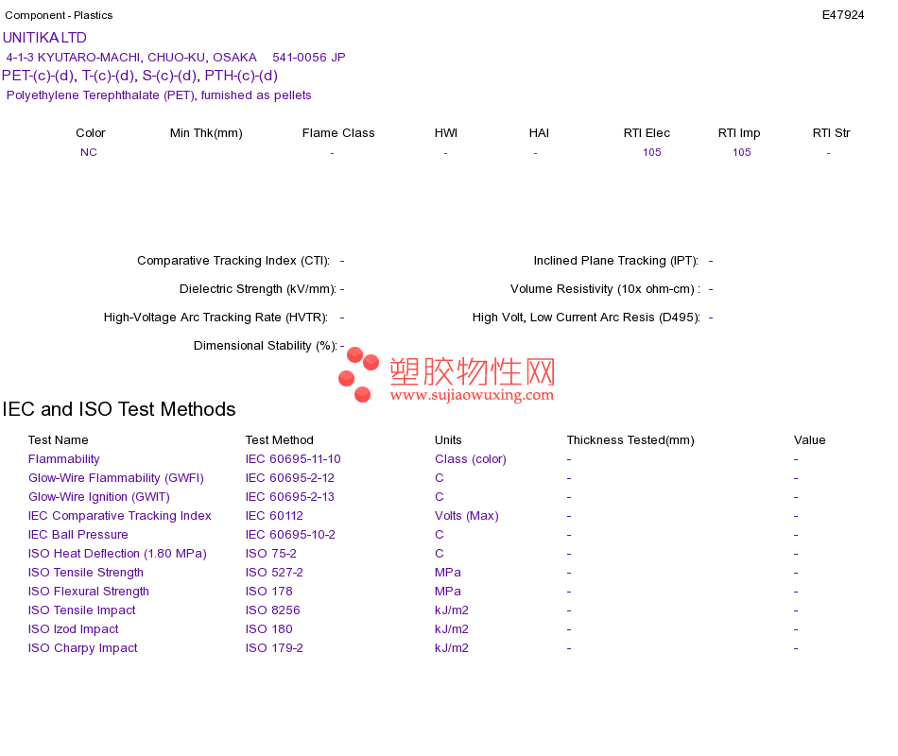Viewport: 898px width, 756px height.
Task: Open ISO Izod Impact test link
Action: click(x=74, y=629)
